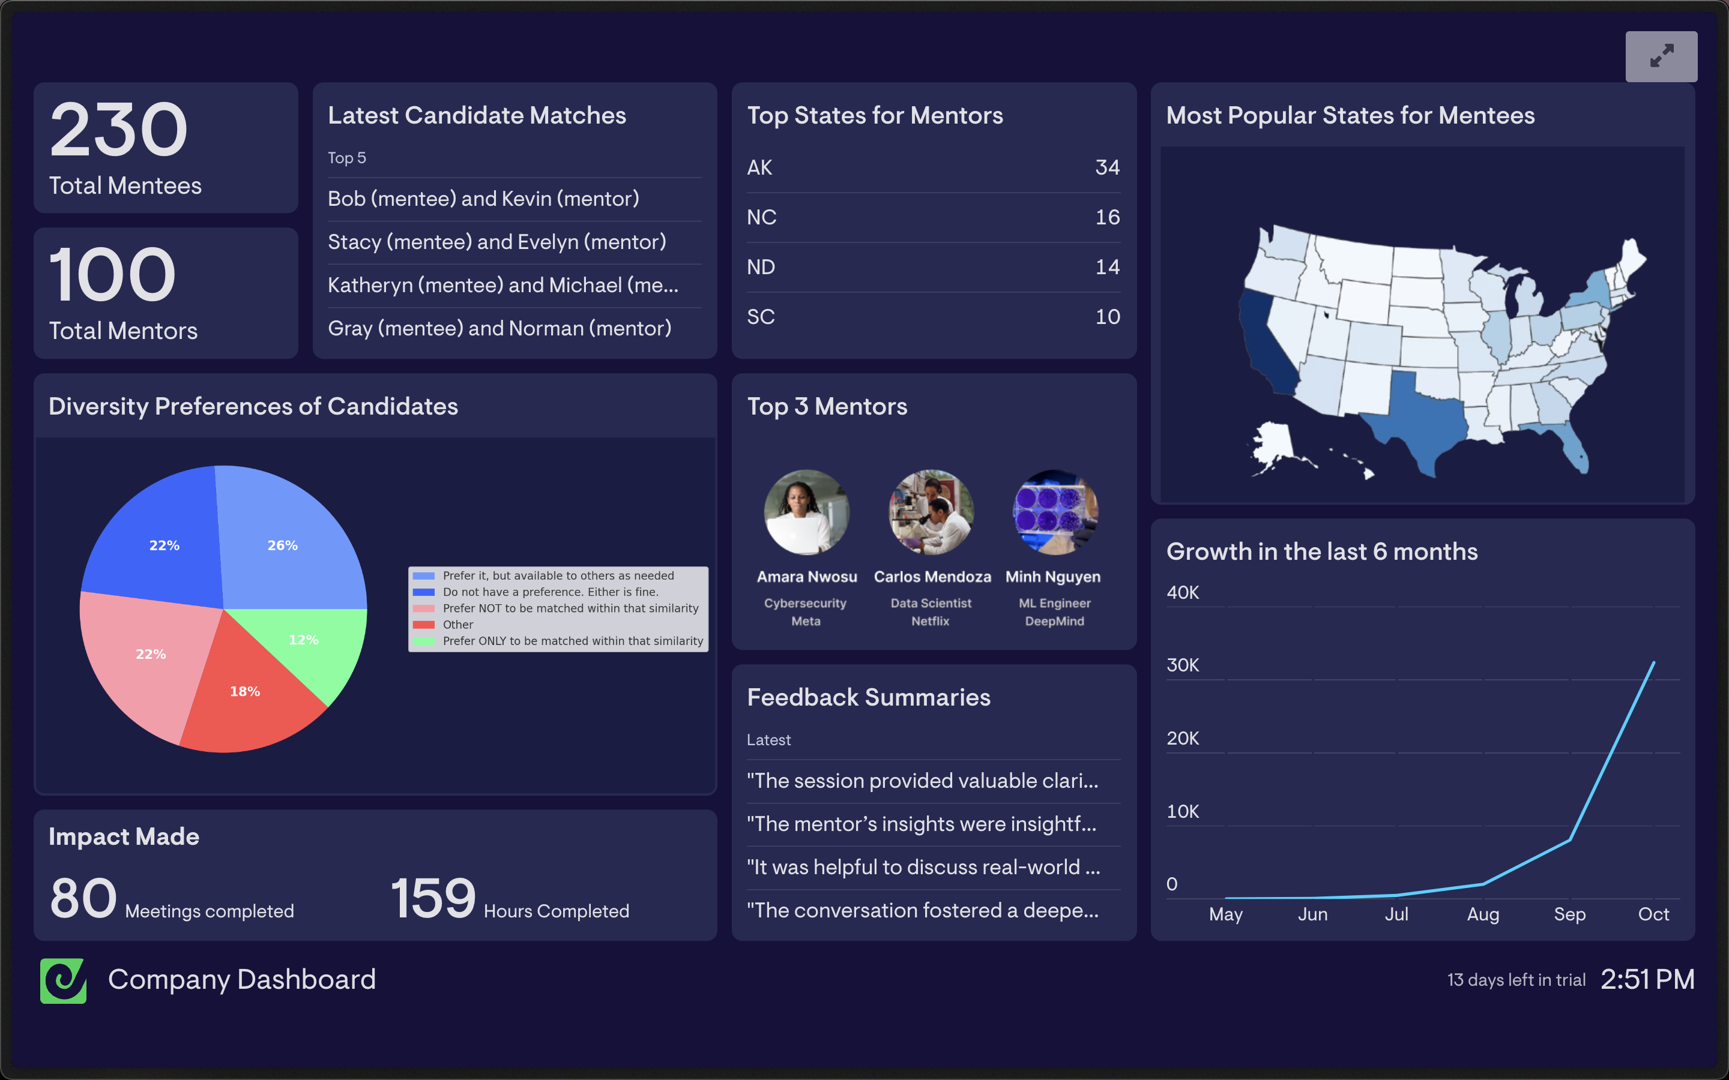
Task: Open the session provided valuable clarity feedback
Action: (922, 781)
